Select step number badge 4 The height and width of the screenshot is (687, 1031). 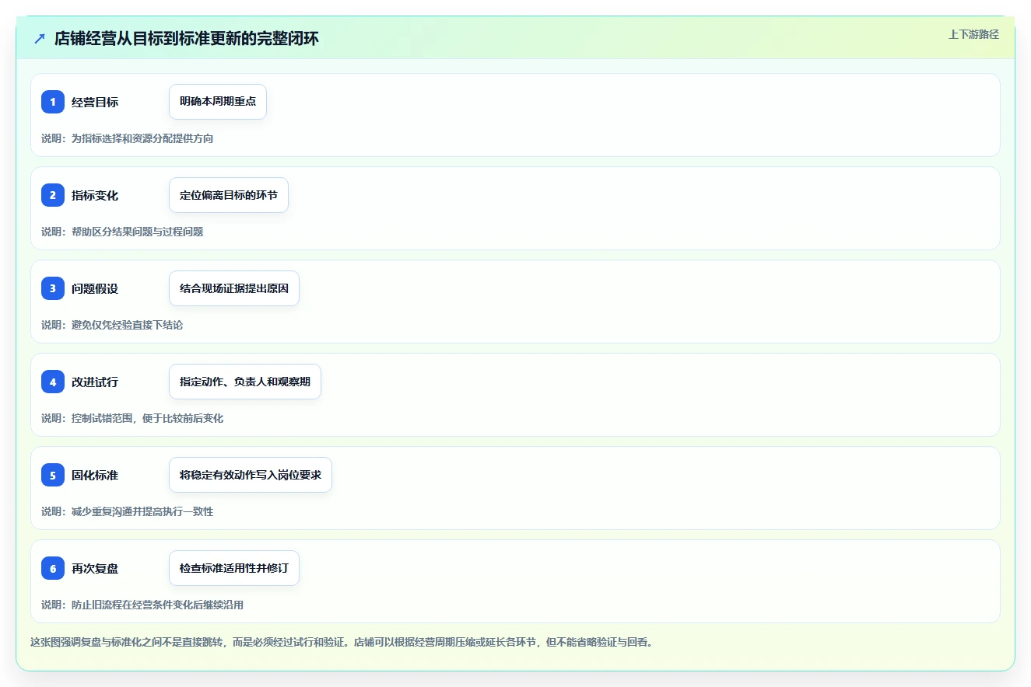[53, 382]
